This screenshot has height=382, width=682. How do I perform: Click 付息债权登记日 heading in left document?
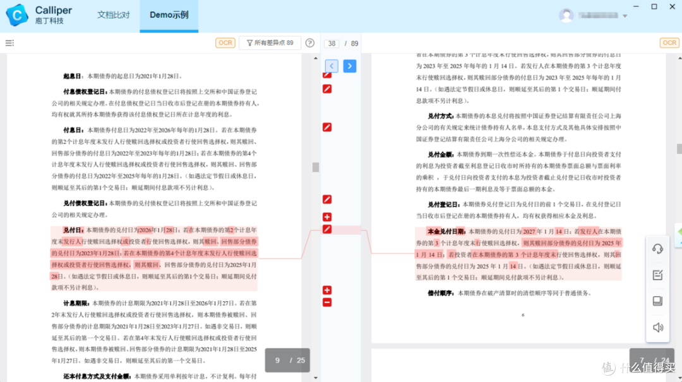85,92
